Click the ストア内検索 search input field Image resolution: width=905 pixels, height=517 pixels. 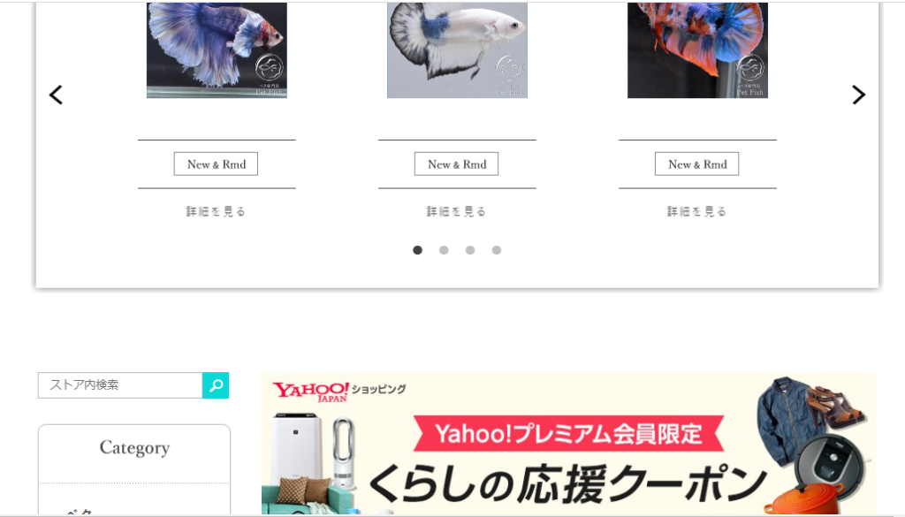[120, 385]
